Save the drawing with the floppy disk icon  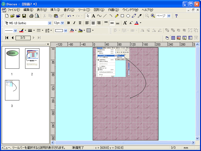click(x=24, y=16)
